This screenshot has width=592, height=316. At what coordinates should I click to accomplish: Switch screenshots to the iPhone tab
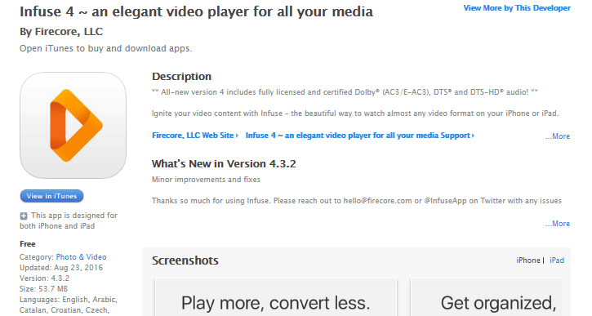[528, 260]
